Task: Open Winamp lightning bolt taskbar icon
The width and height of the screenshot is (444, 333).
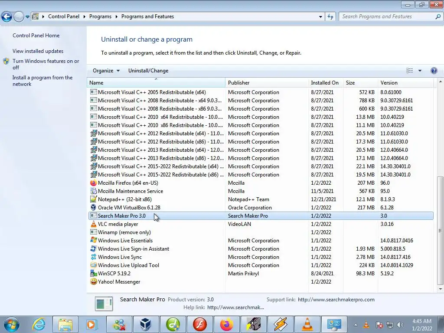Action: [281, 324]
